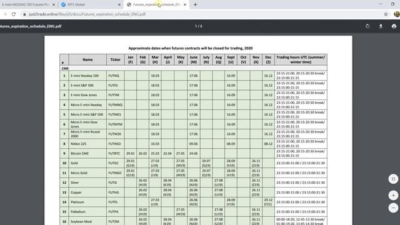Close the Futures expiration schedule tab
This screenshot has width=400, height=225.
point(185,4)
